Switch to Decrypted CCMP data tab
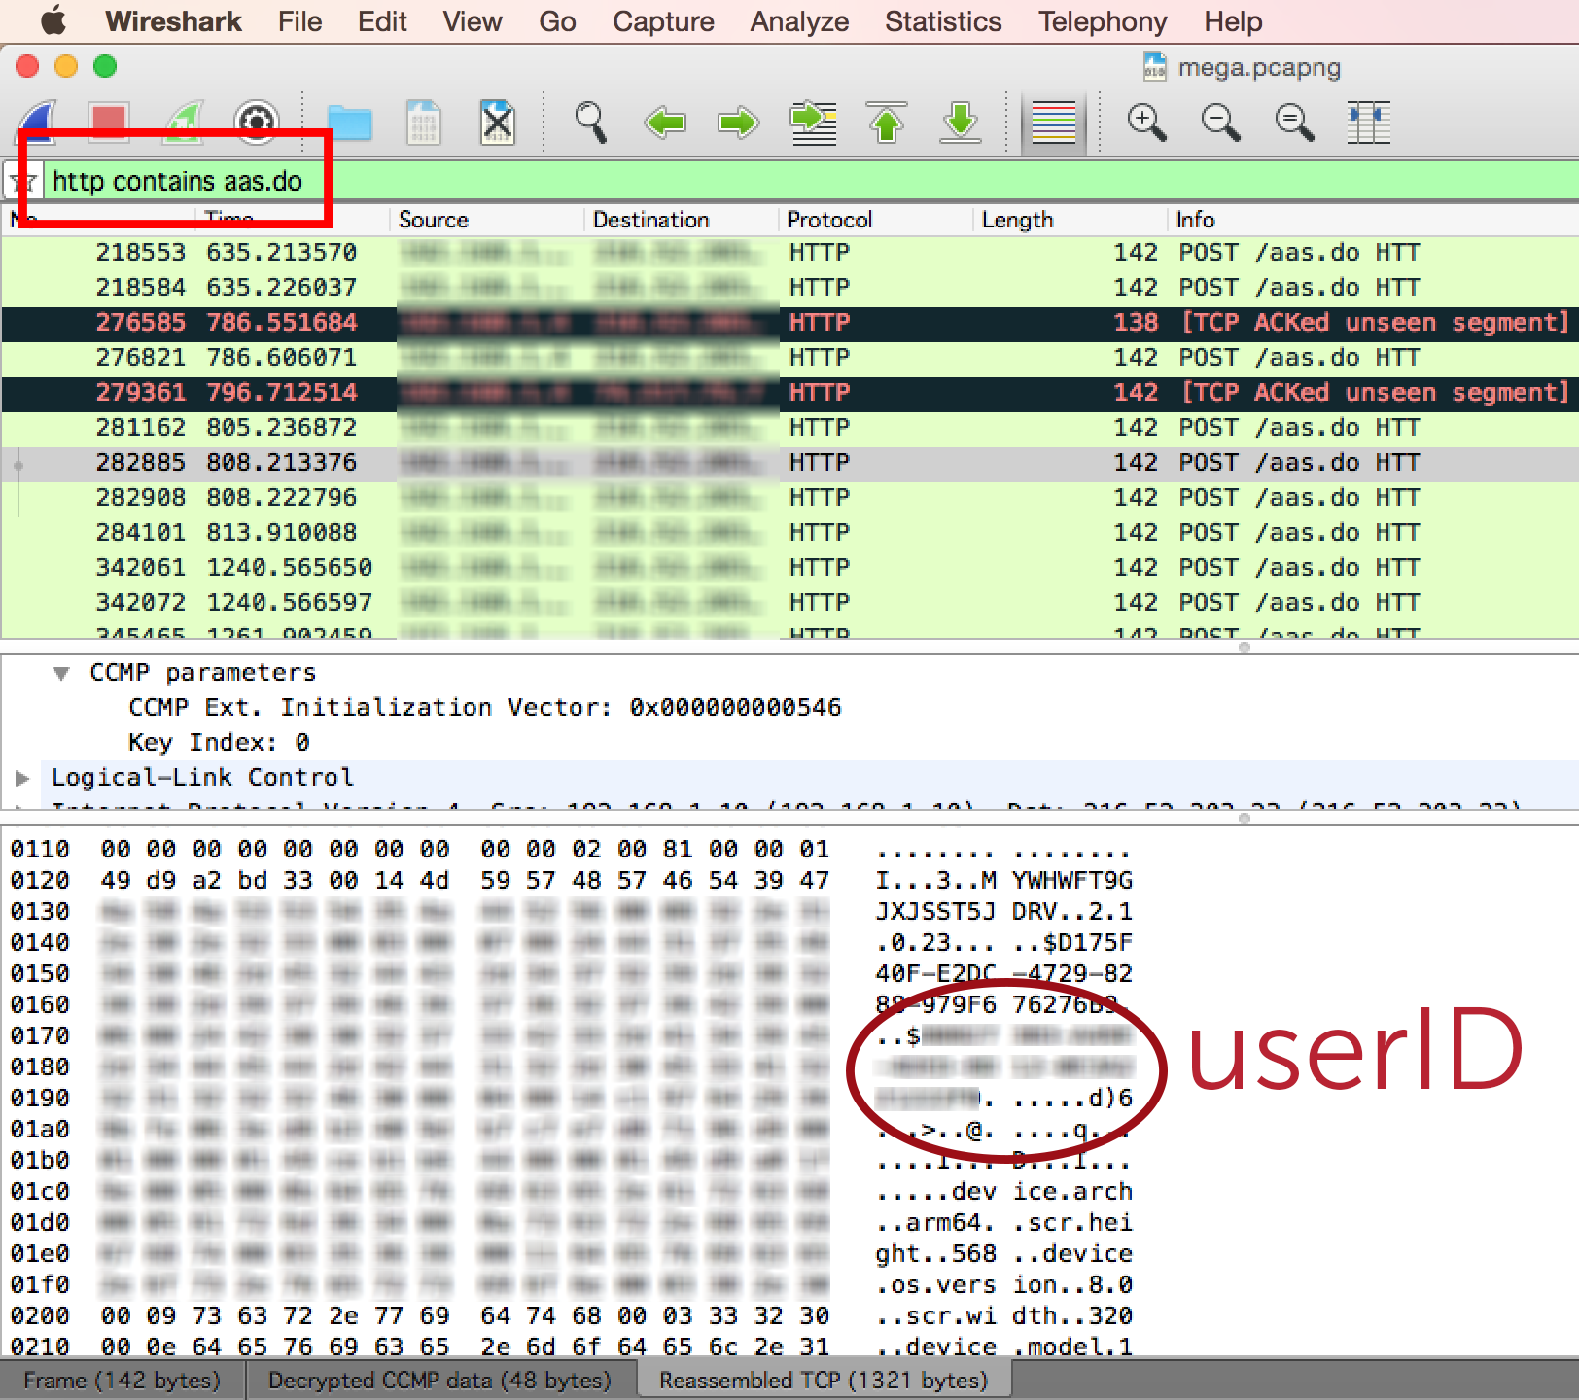The height and width of the screenshot is (1400, 1579). (x=439, y=1381)
